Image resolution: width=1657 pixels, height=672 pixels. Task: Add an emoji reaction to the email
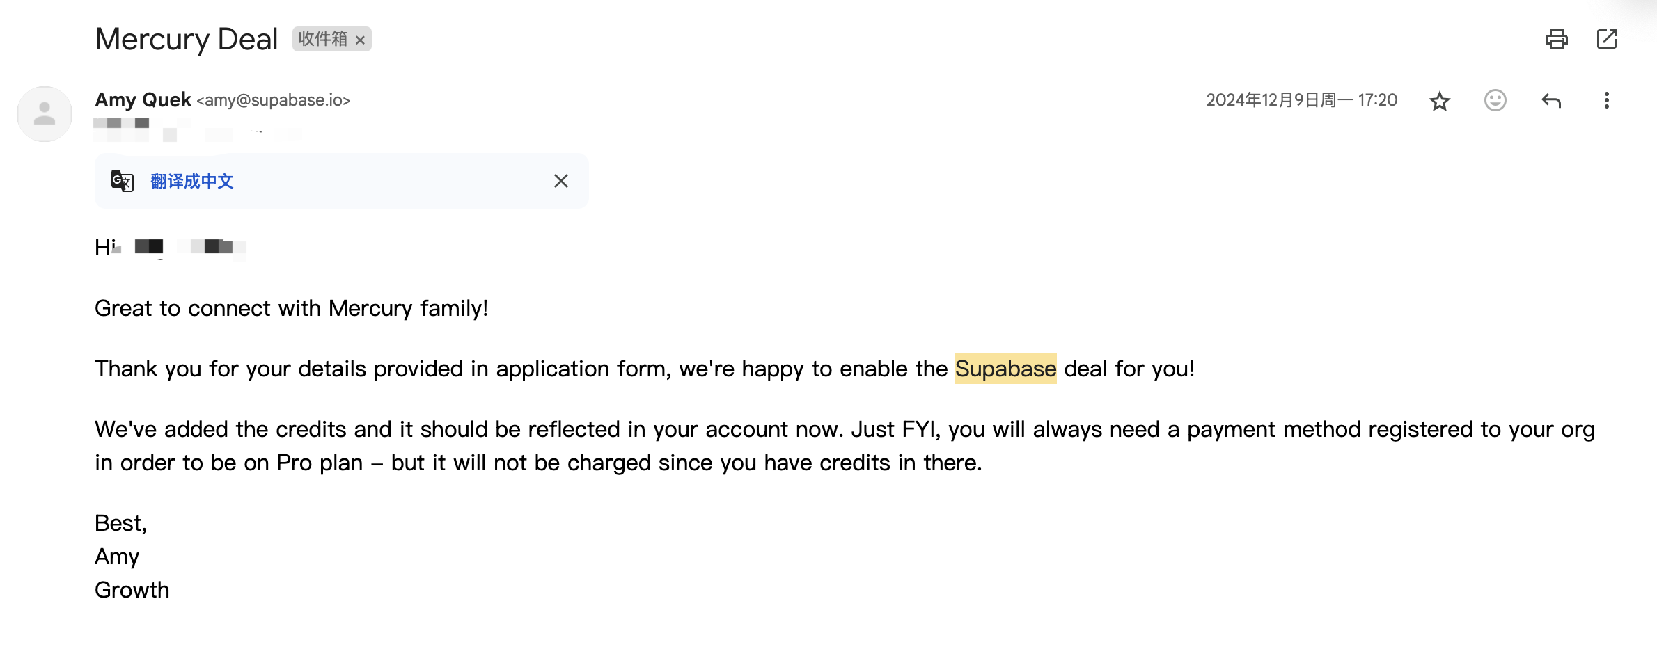pyautogui.click(x=1495, y=101)
